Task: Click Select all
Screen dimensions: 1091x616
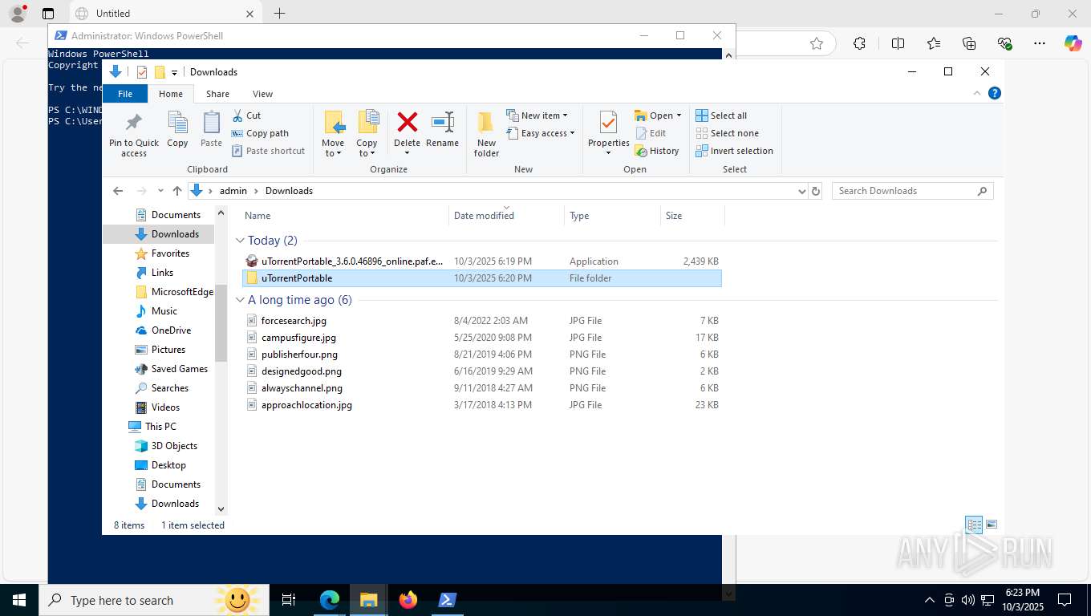Action: pos(721,115)
